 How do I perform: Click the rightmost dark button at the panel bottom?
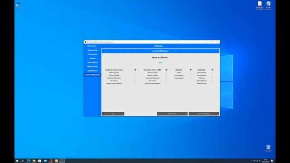click(x=204, y=114)
